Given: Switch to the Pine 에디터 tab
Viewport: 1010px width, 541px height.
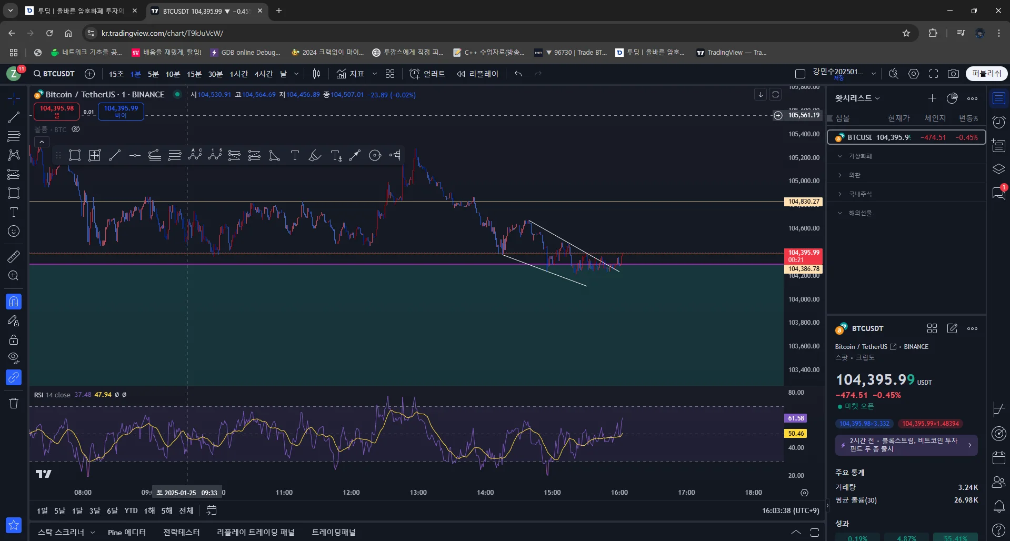Looking at the screenshot, I should [x=127, y=532].
